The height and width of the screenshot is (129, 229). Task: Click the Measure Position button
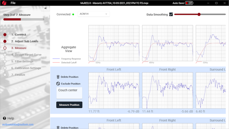69,105
